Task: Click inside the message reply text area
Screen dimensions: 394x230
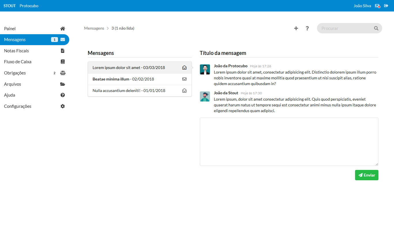Action: coord(289,141)
